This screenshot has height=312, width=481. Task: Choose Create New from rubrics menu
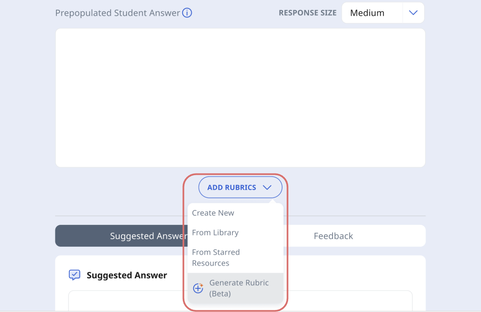coord(213,213)
